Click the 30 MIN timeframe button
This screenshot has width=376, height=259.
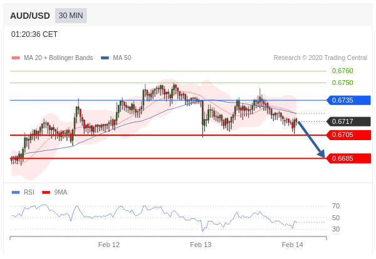point(71,16)
